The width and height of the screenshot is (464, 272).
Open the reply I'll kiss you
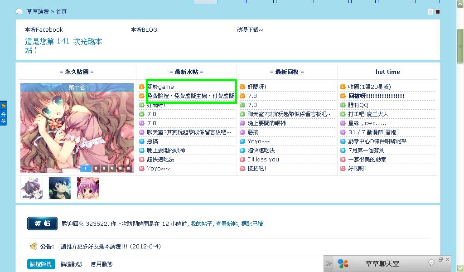point(263,159)
